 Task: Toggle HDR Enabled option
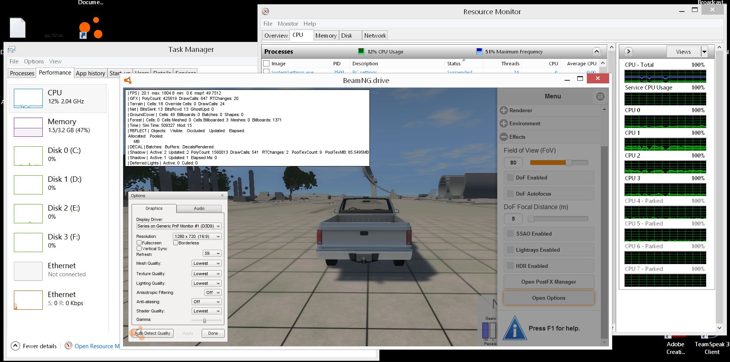pos(549,266)
